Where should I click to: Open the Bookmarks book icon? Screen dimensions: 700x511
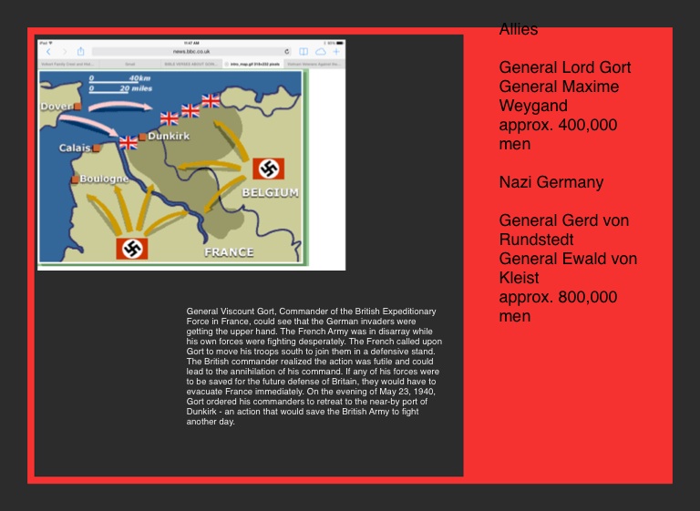point(304,52)
